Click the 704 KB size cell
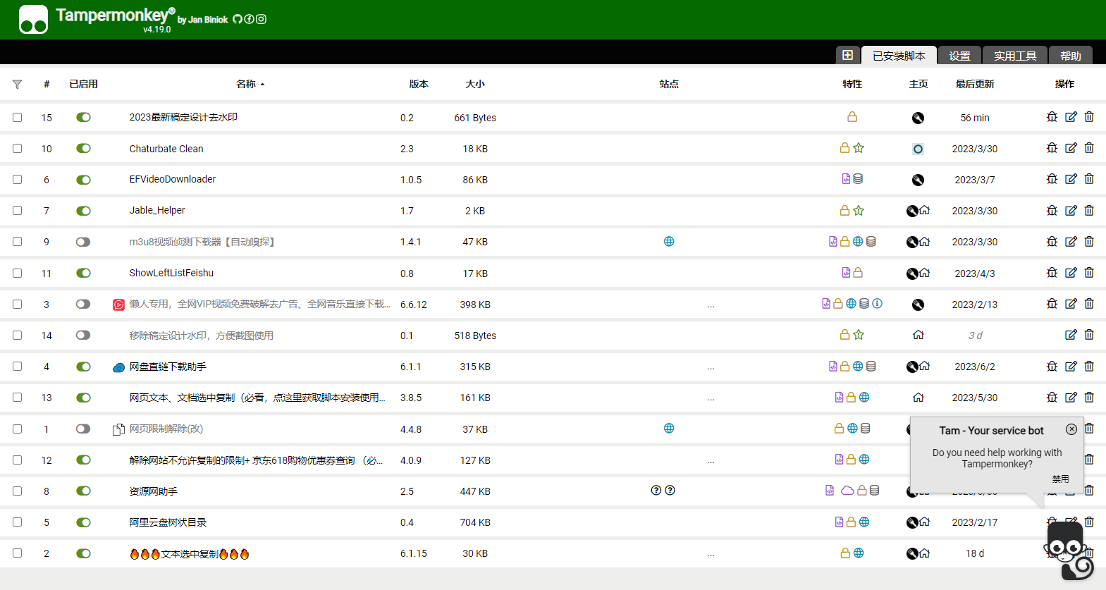1106x590 pixels. [x=475, y=522]
